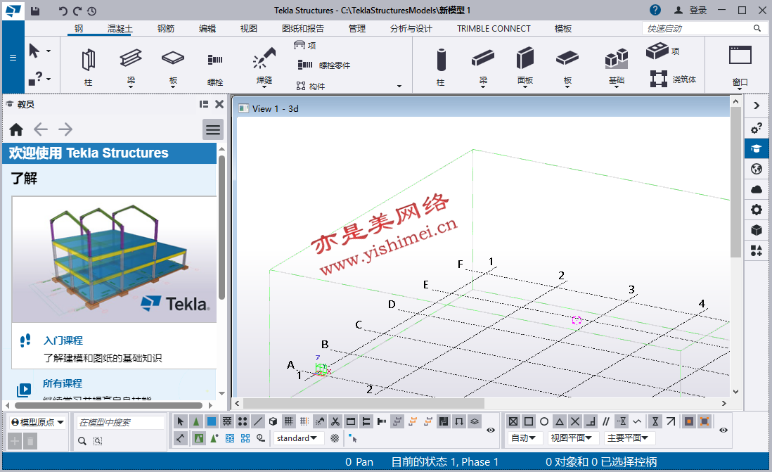The image size is (772, 472).
Task: Toggle snap to perpendicular points switch
Action: (x=591, y=421)
